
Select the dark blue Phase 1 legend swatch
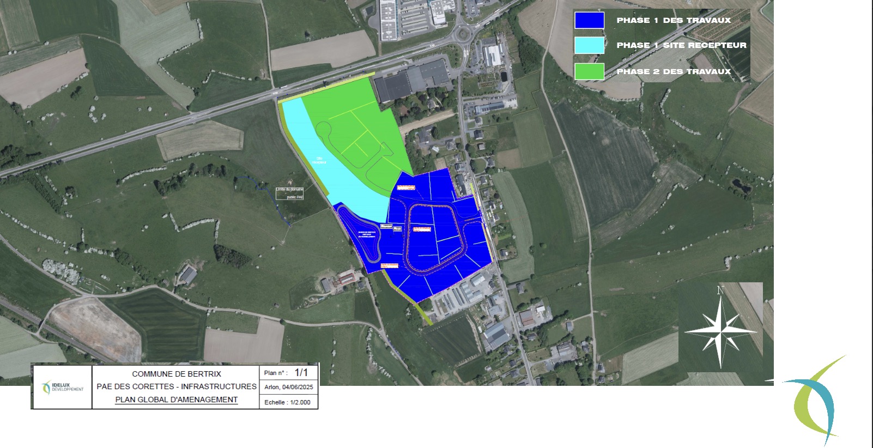[589, 20]
